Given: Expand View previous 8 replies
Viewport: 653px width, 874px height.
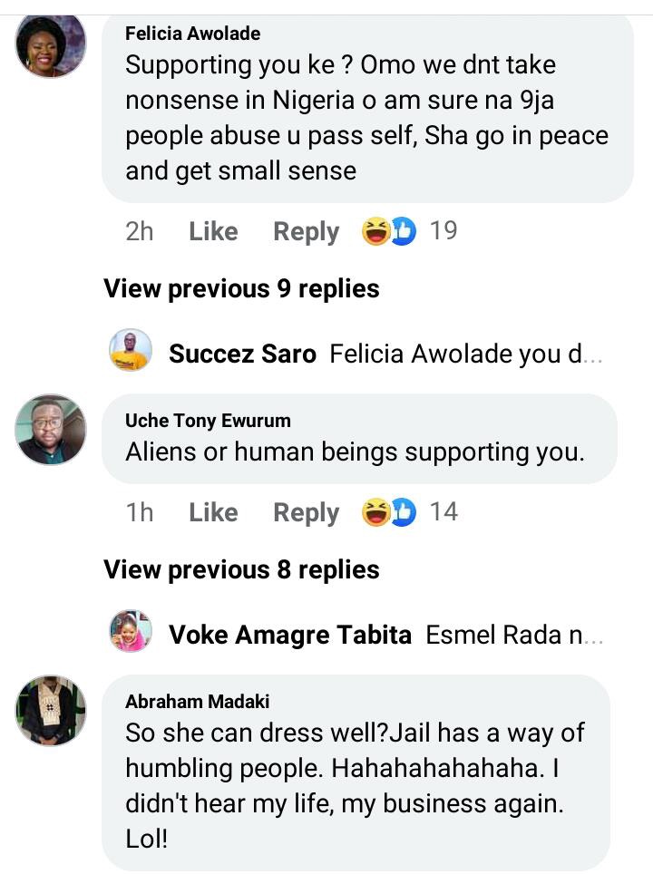Looking at the screenshot, I should coord(241,569).
